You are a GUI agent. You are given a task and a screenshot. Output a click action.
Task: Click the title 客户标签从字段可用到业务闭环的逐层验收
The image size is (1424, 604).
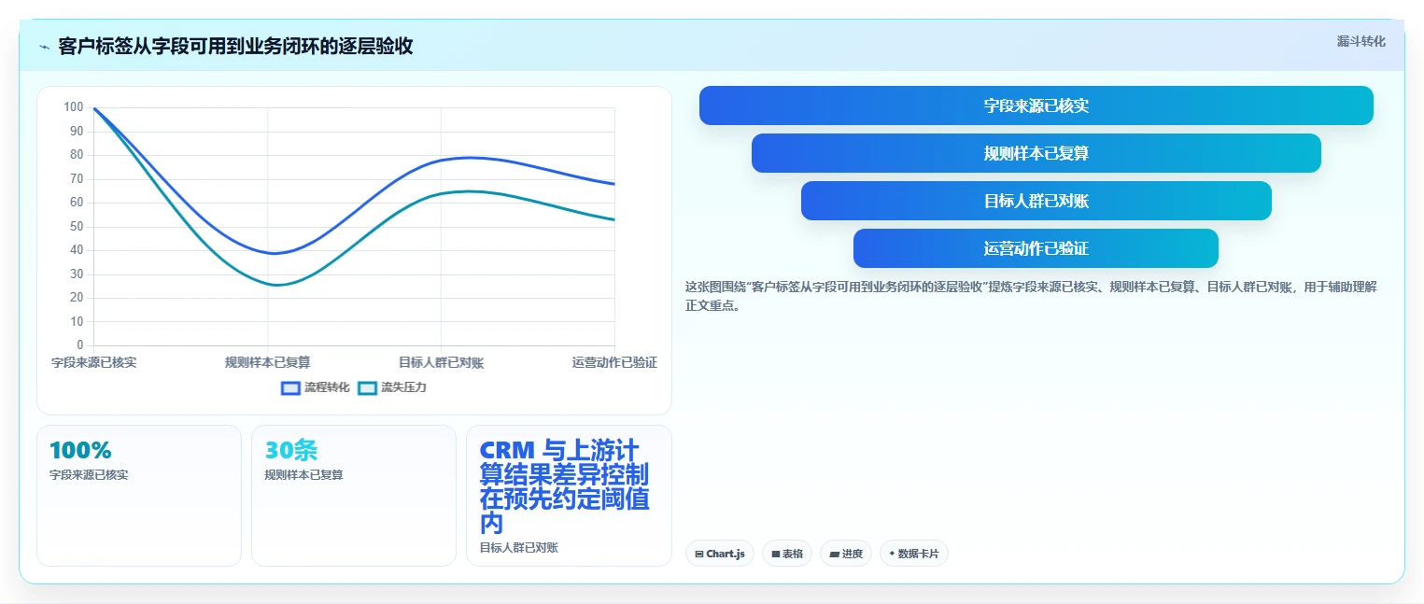[235, 47]
